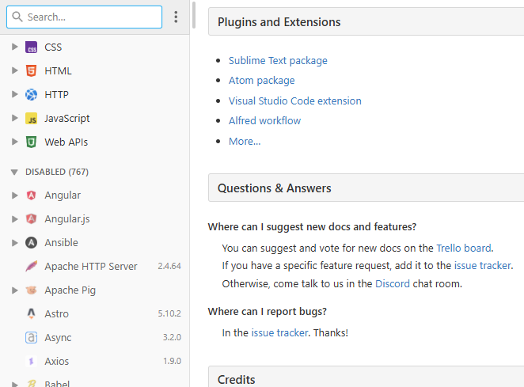Expand the CSS documentation tree
524x387 pixels.
[14, 47]
